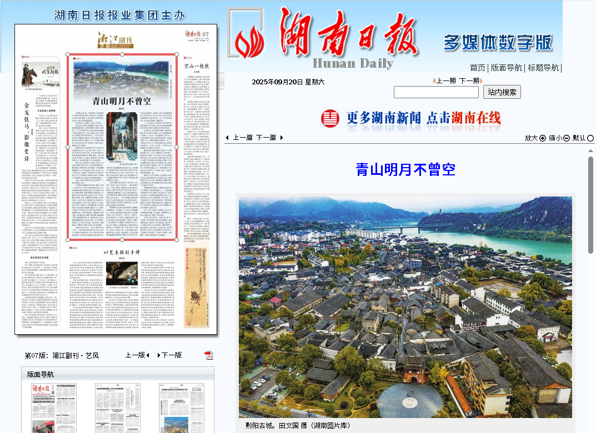
Task: Click the 多媒体数字版 heading
Action: coord(498,42)
